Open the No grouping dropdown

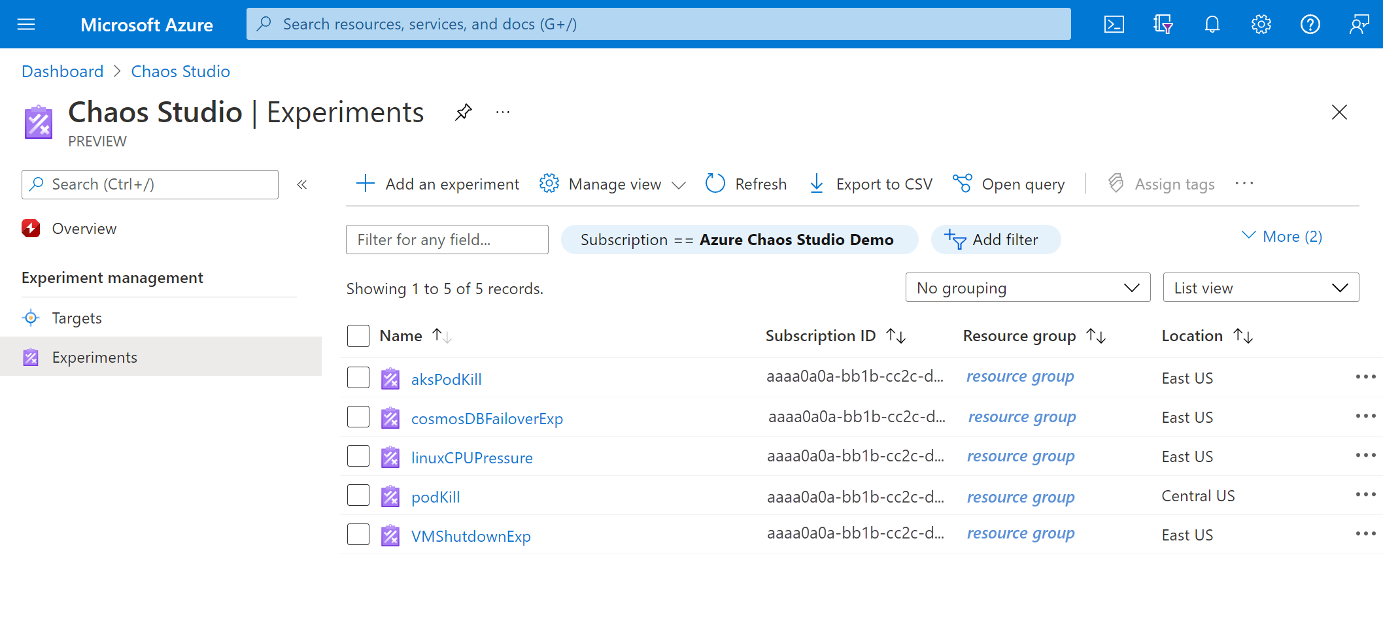pyautogui.click(x=1027, y=287)
